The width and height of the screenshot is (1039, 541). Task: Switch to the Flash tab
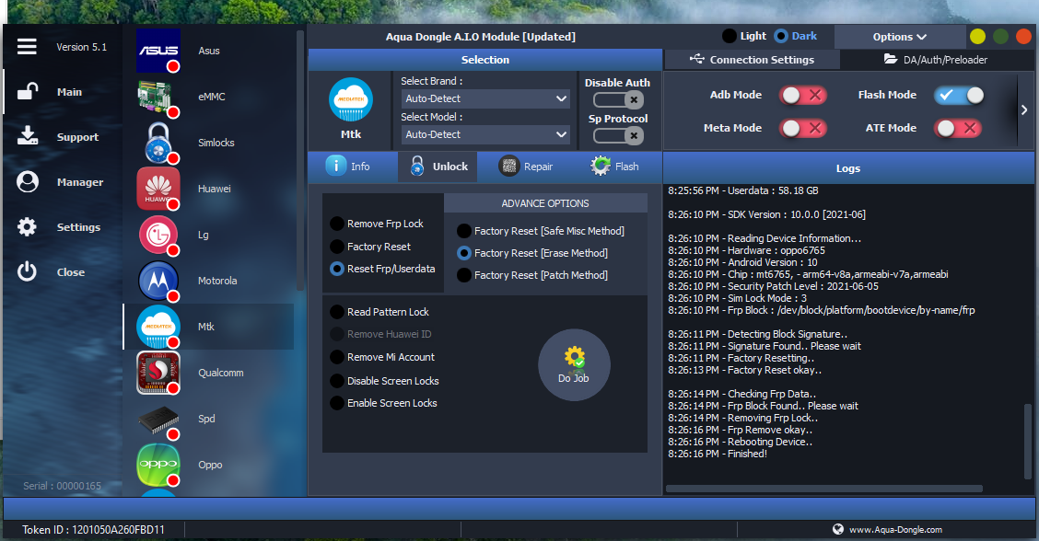click(614, 167)
